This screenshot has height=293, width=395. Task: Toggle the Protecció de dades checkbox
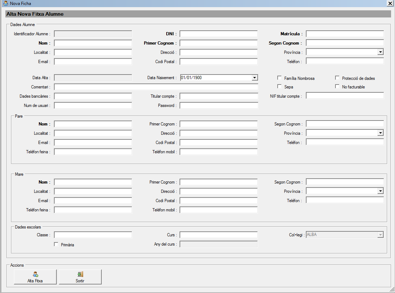coord(337,78)
